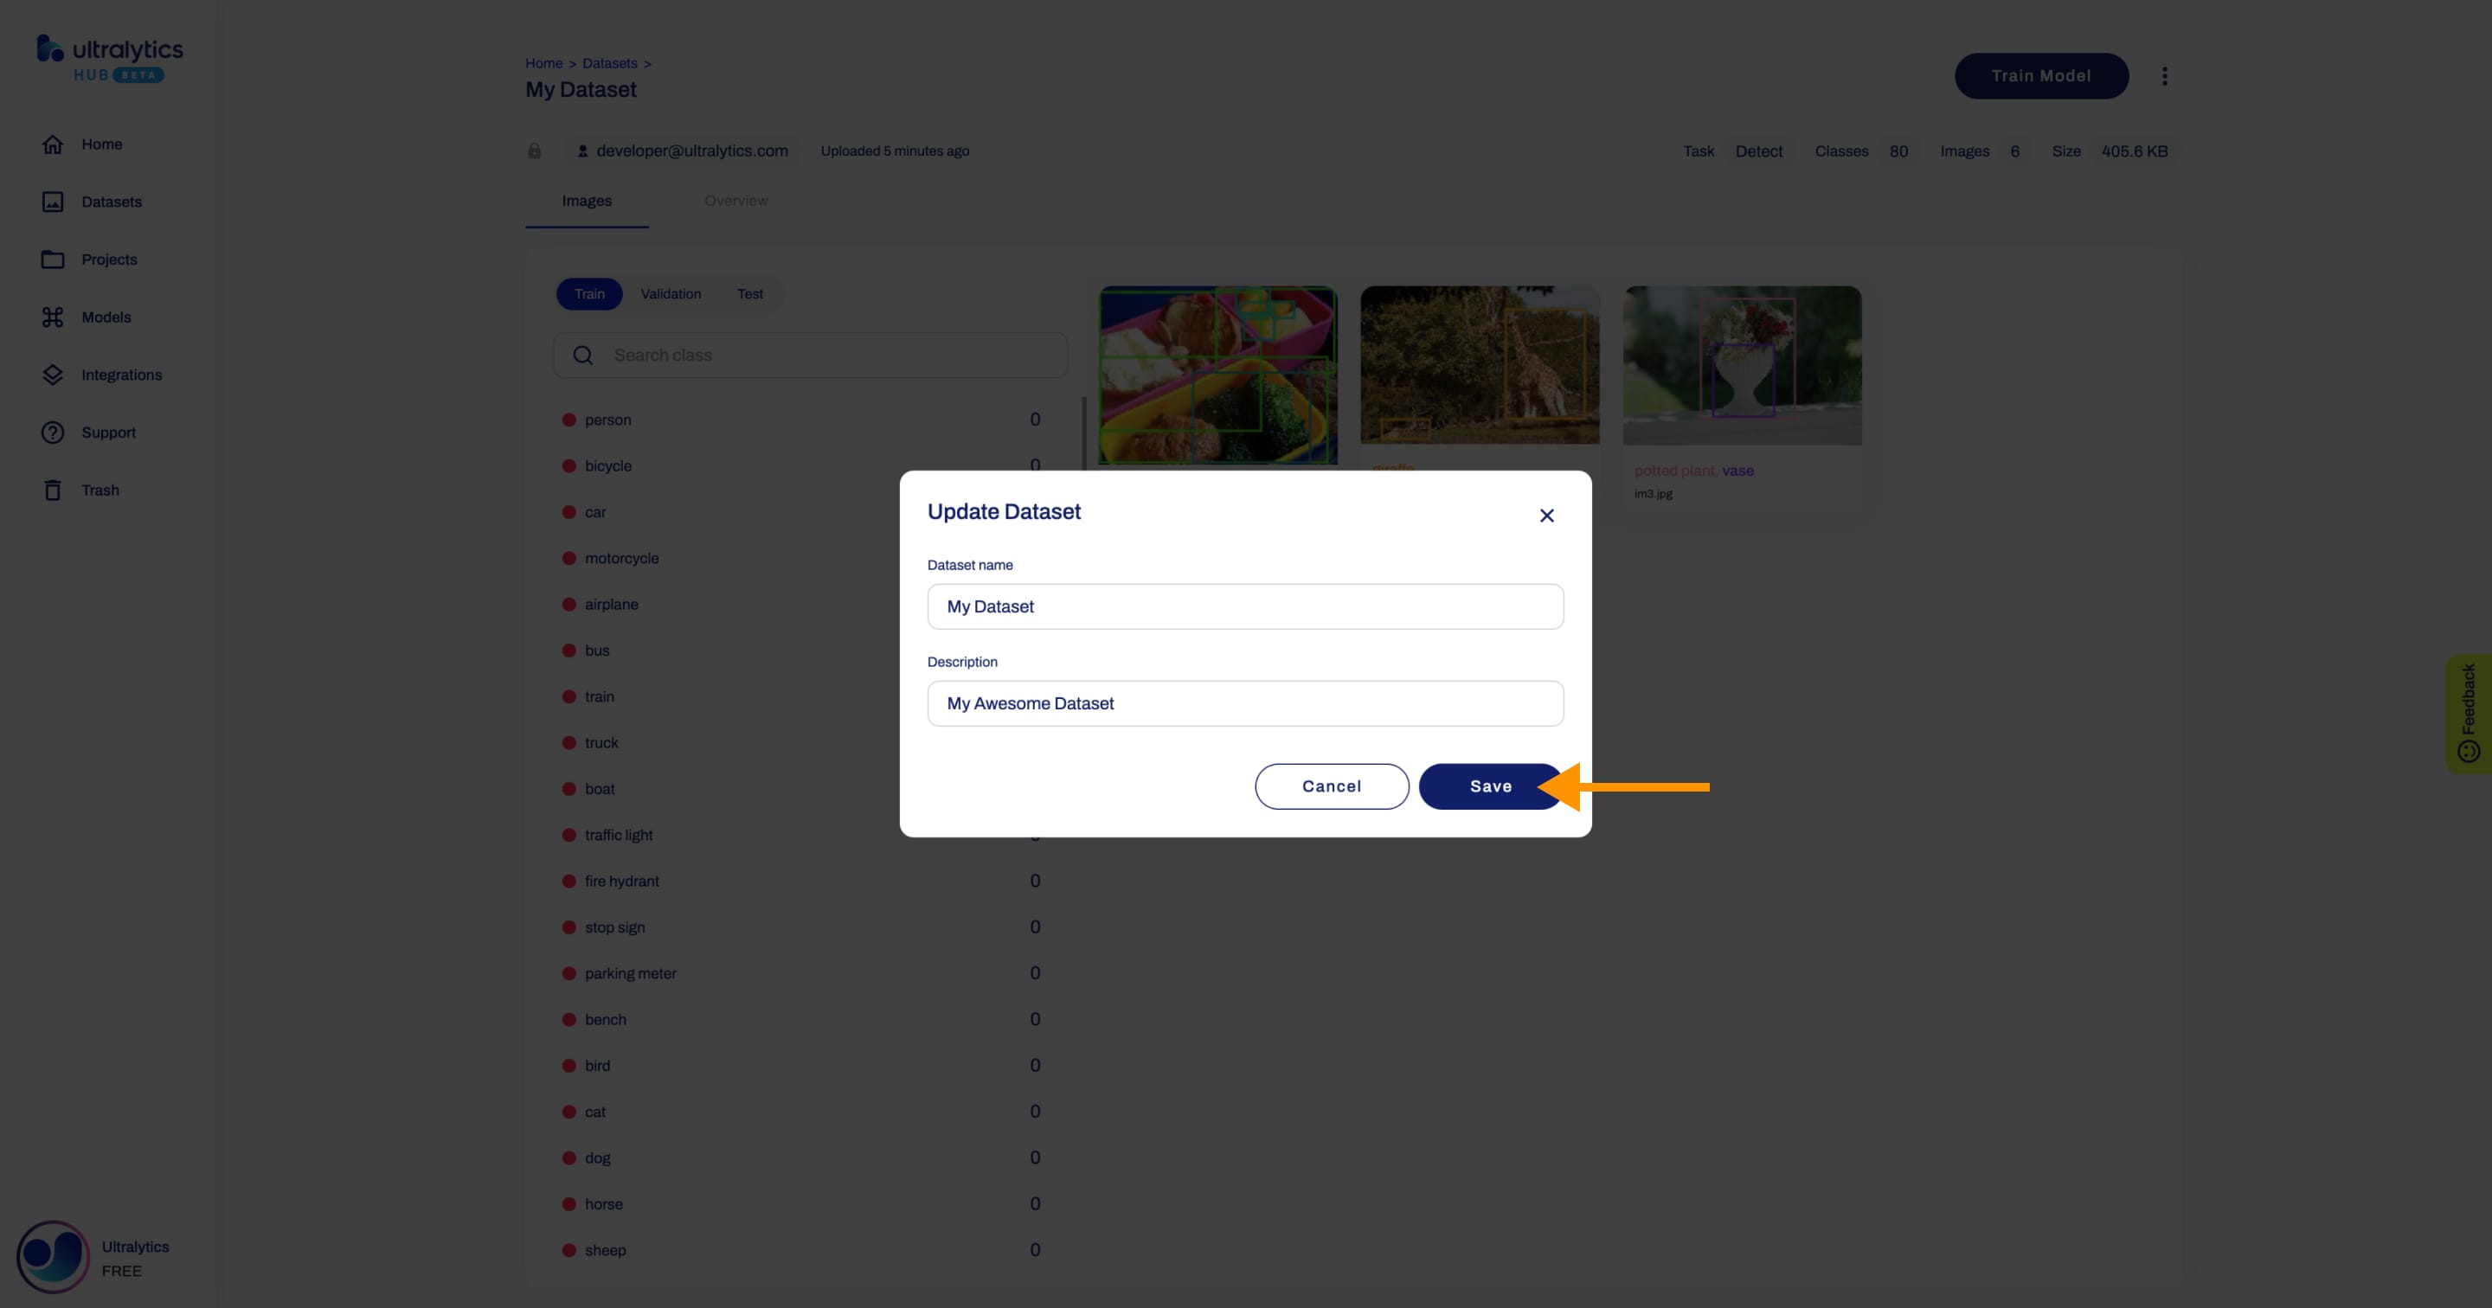Image resolution: width=2492 pixels, height=1308 pixels.
Task: Click the search class input field
Action: [807, 354]
